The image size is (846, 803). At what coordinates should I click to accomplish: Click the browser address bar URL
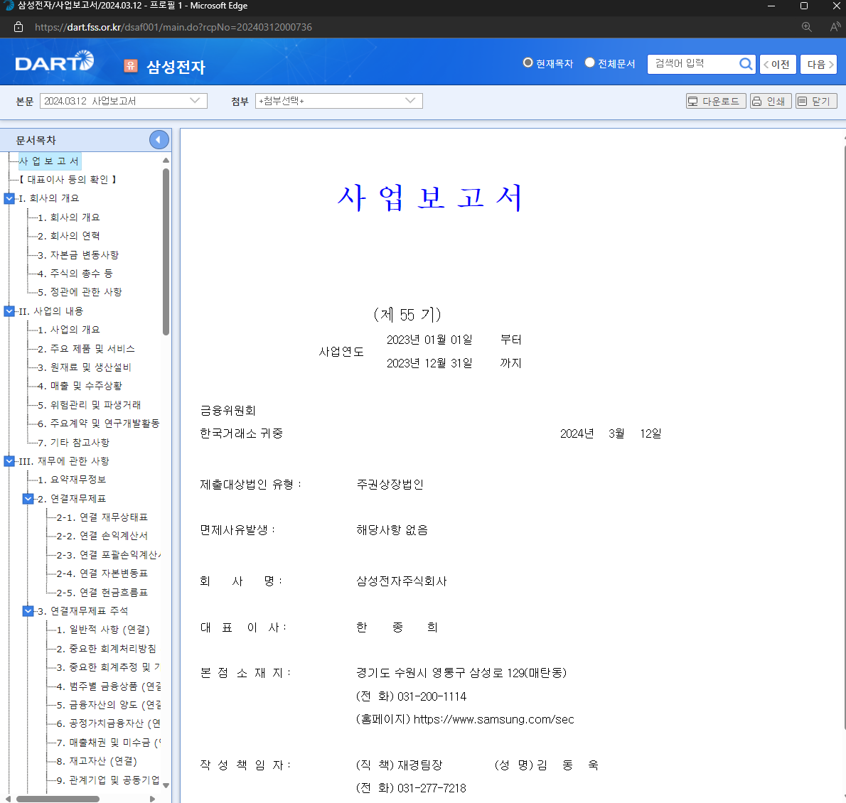point(173,27)
